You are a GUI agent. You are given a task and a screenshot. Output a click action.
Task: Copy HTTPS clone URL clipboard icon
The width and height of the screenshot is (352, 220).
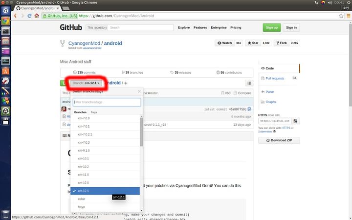point(295,121)
